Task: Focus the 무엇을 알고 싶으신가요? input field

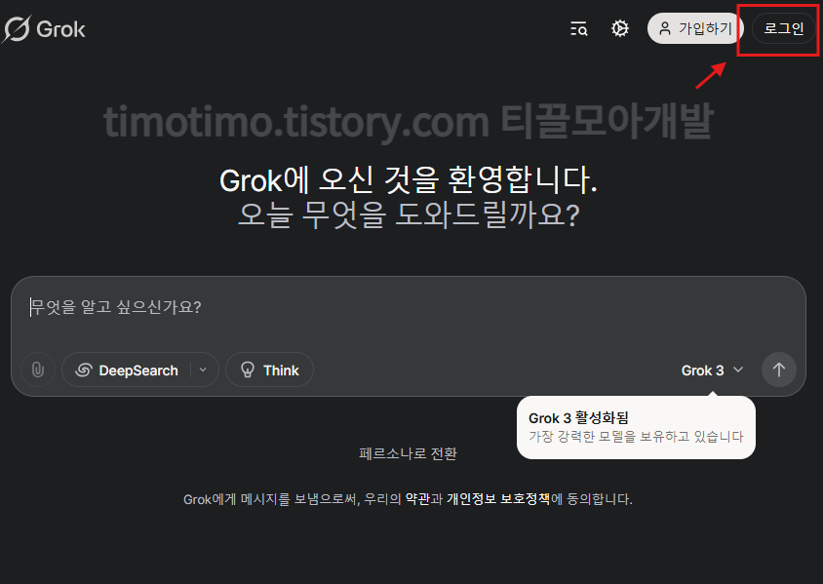Action: (409, 307)
